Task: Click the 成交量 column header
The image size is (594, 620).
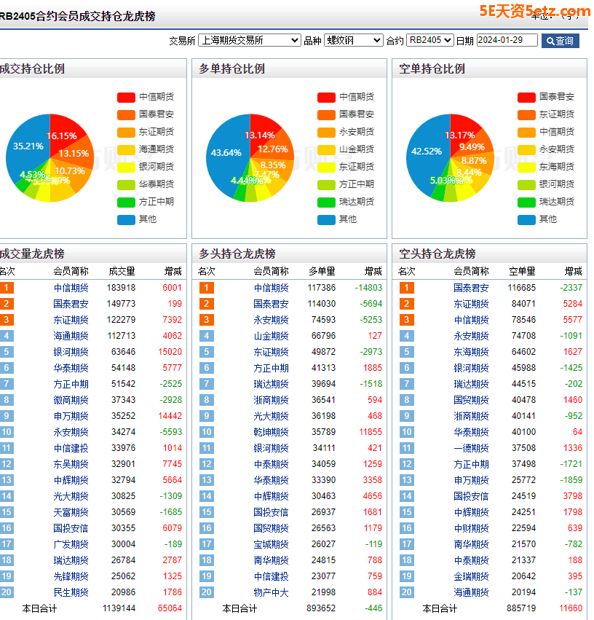Action: (122, 271)
